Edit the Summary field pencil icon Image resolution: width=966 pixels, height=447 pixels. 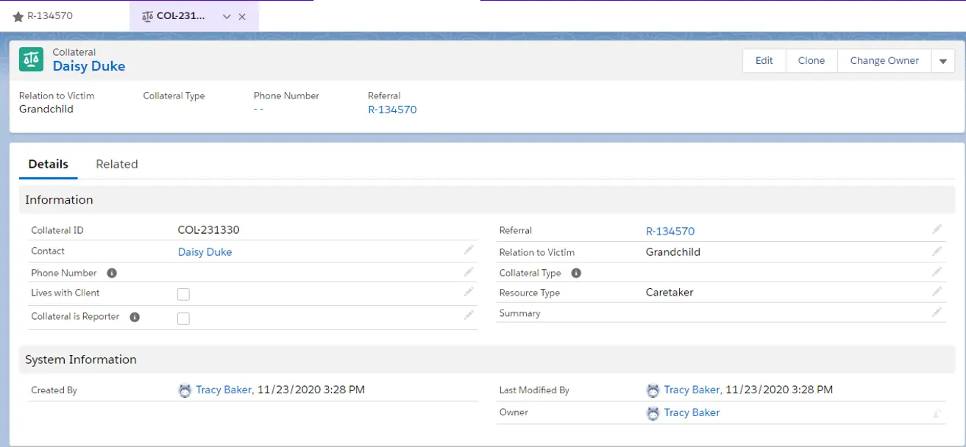(937, 312)
